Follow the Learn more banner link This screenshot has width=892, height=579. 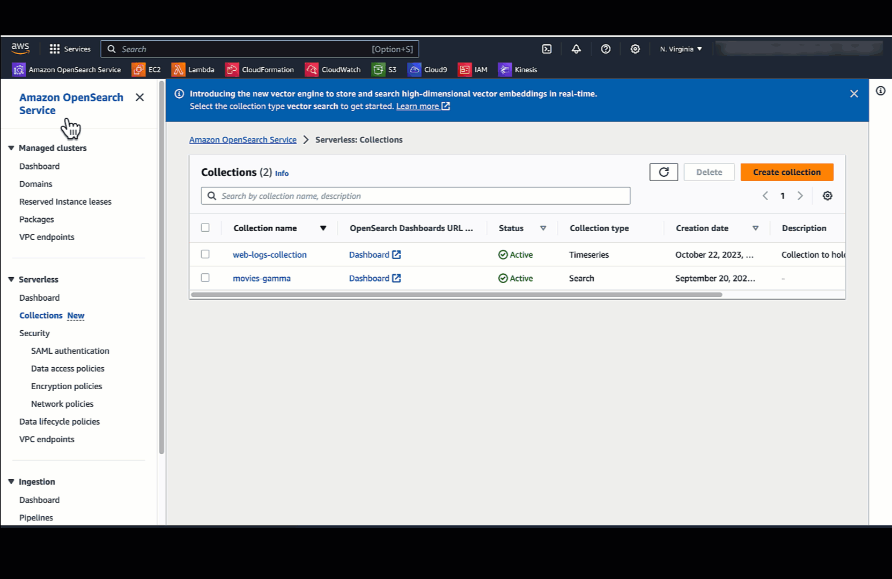coord(423,106)
